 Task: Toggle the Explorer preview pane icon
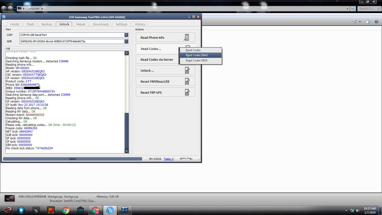368,22
